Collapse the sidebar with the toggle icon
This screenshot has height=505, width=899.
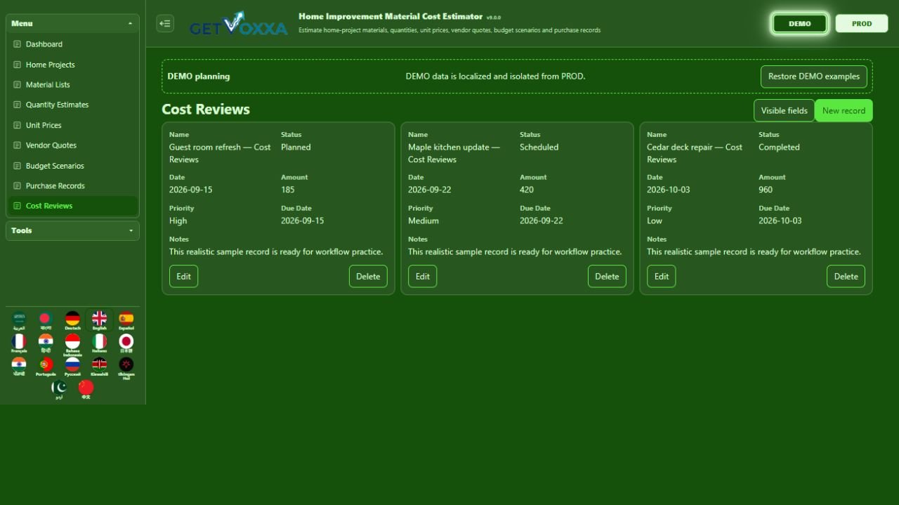[x=165, y=23]
